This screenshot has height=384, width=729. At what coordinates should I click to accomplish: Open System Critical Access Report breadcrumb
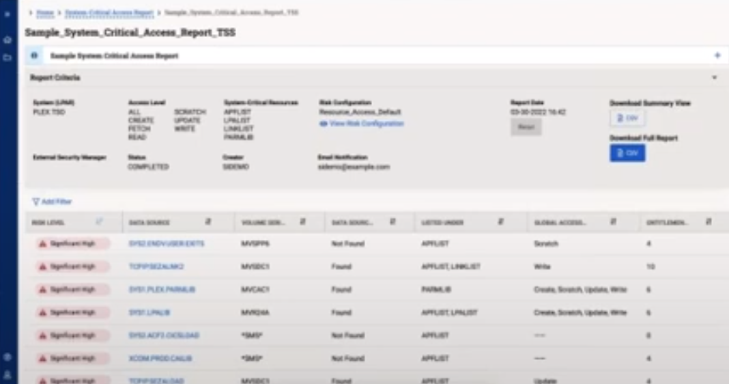tap(109, 12)
